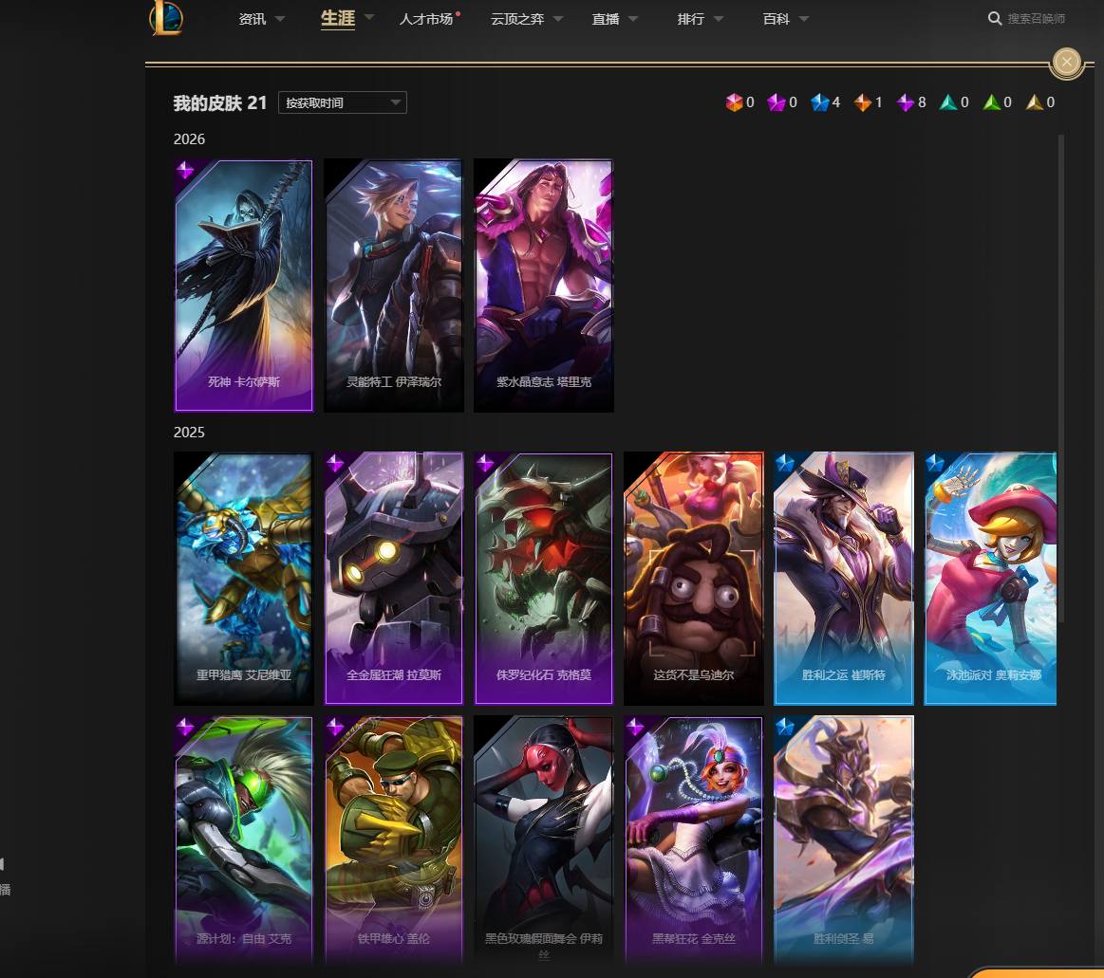The width and height of the screenshot is (1104, 978).
Task: Click blue rarity badge on 胜利剑圣 易 card
Action: tap(785, 727)
